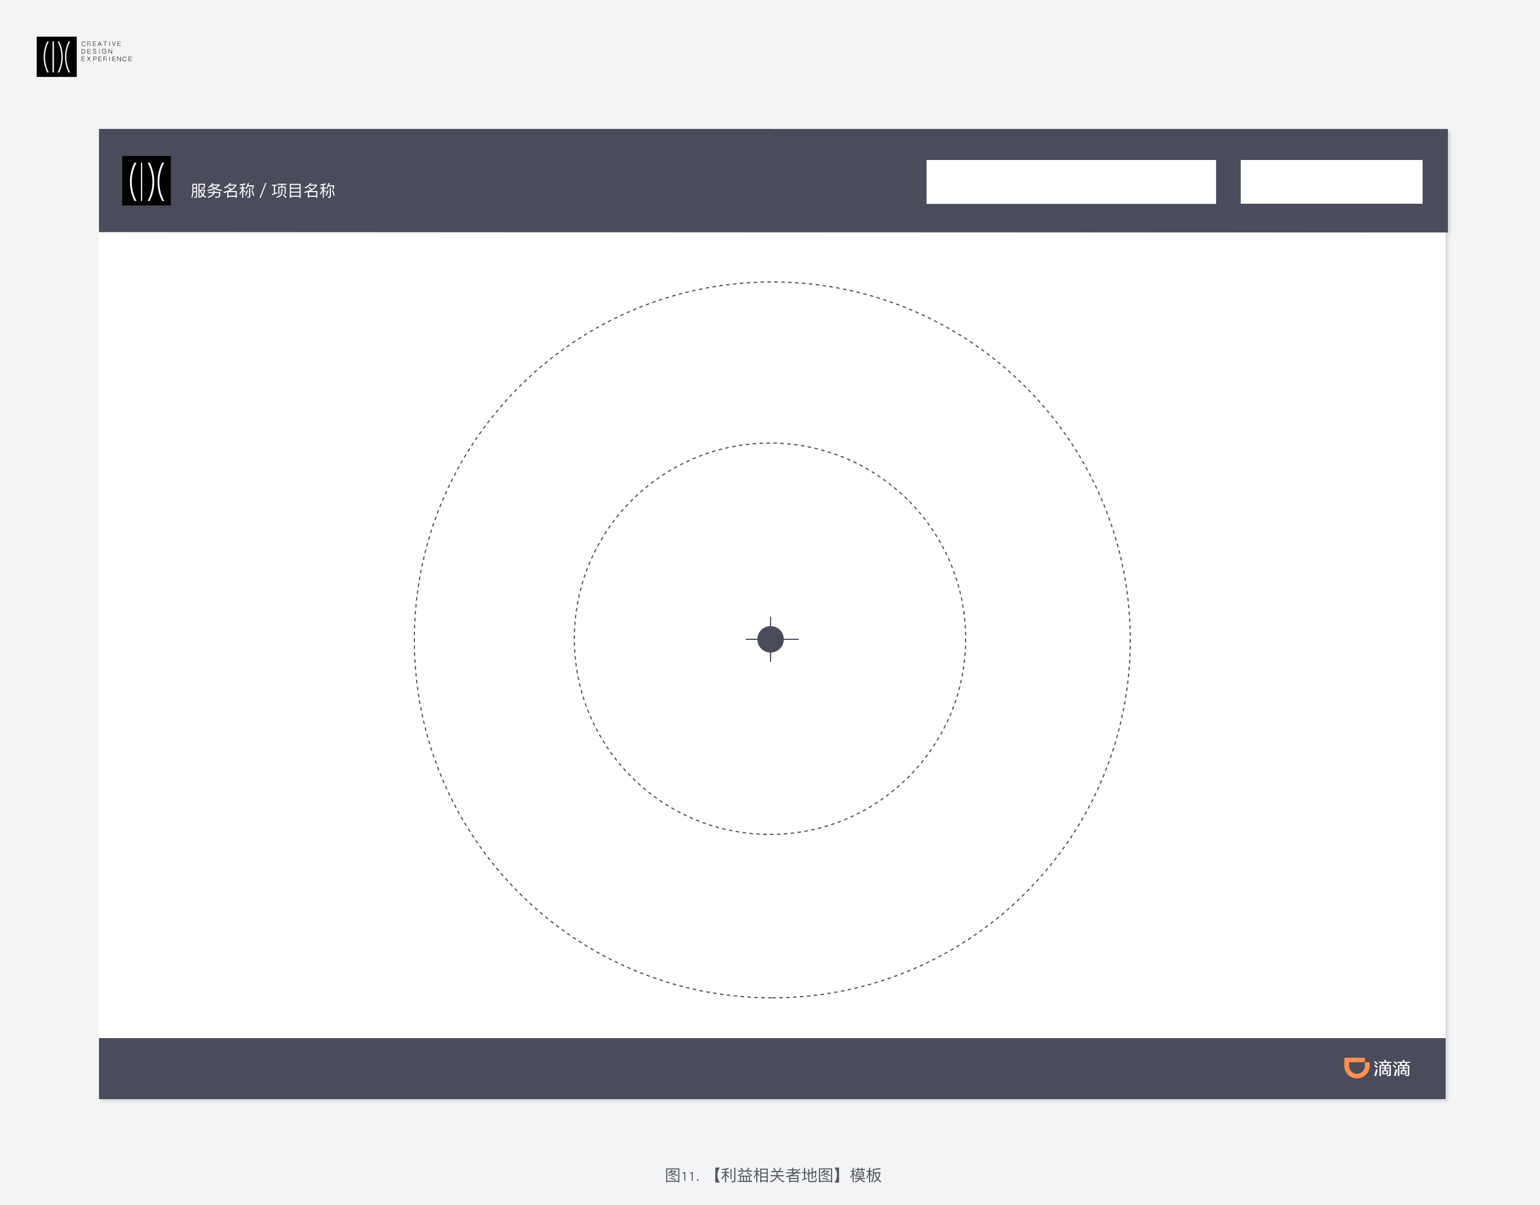Click the center dot of the crosshair
The height and width of the screenshot is (1205, 1540).
[771, 639]
